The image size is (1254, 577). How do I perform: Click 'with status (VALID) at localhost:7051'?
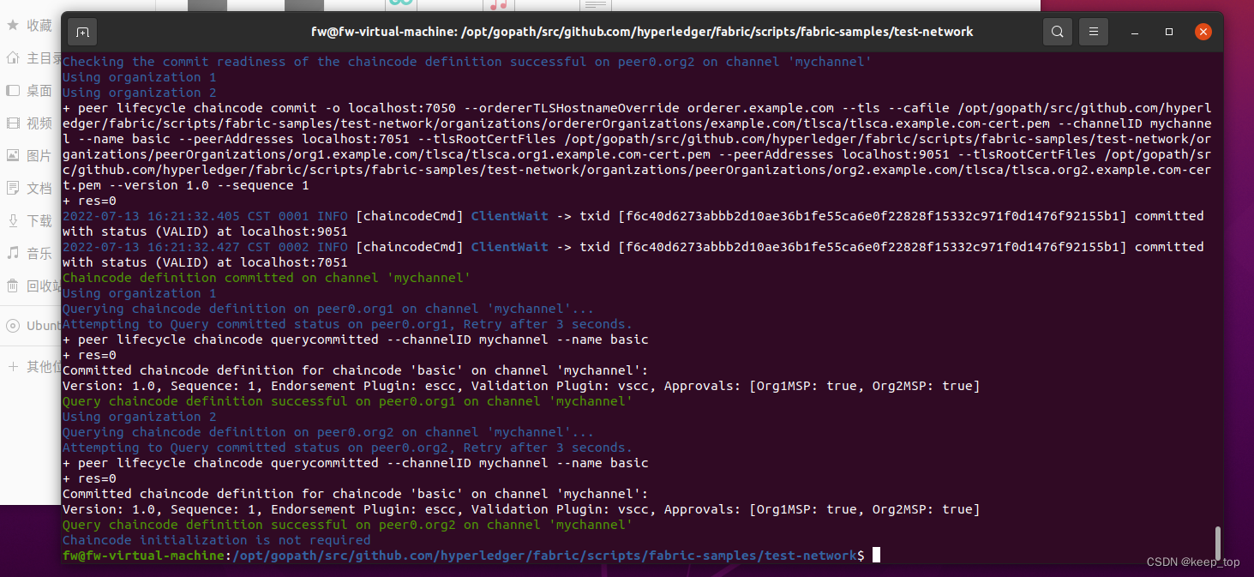205,262
